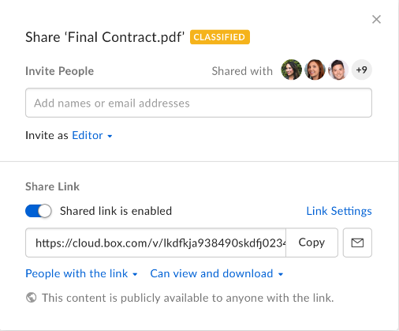Open third collaborator avatar of man
The height and width of the screenshot is (331, 399).
338,70
